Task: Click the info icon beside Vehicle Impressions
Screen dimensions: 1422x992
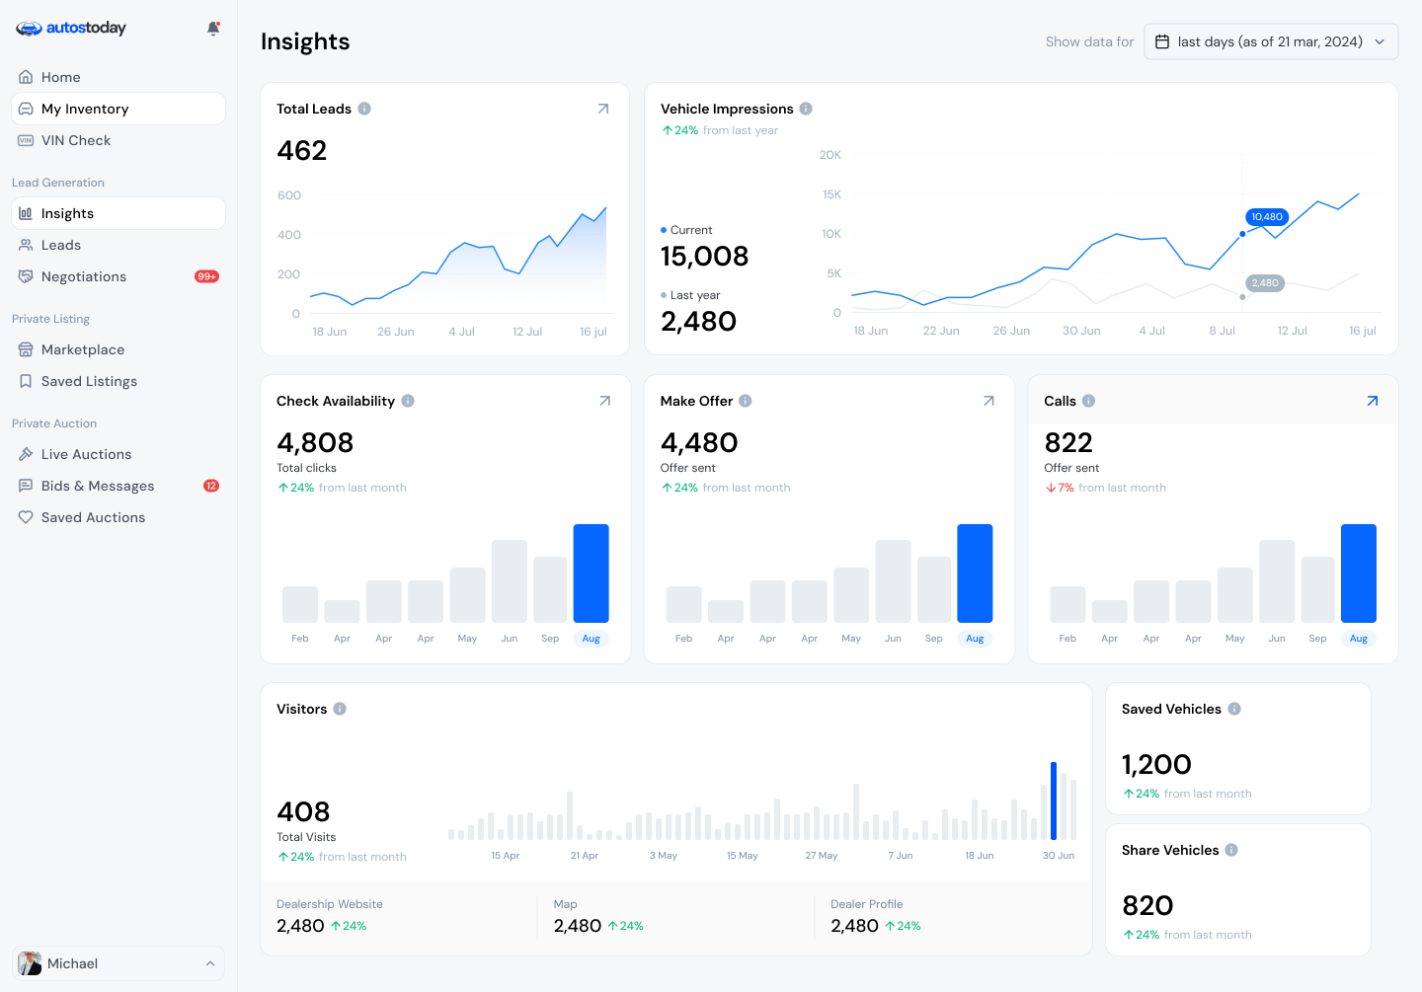Action: (x=806, y=109)
